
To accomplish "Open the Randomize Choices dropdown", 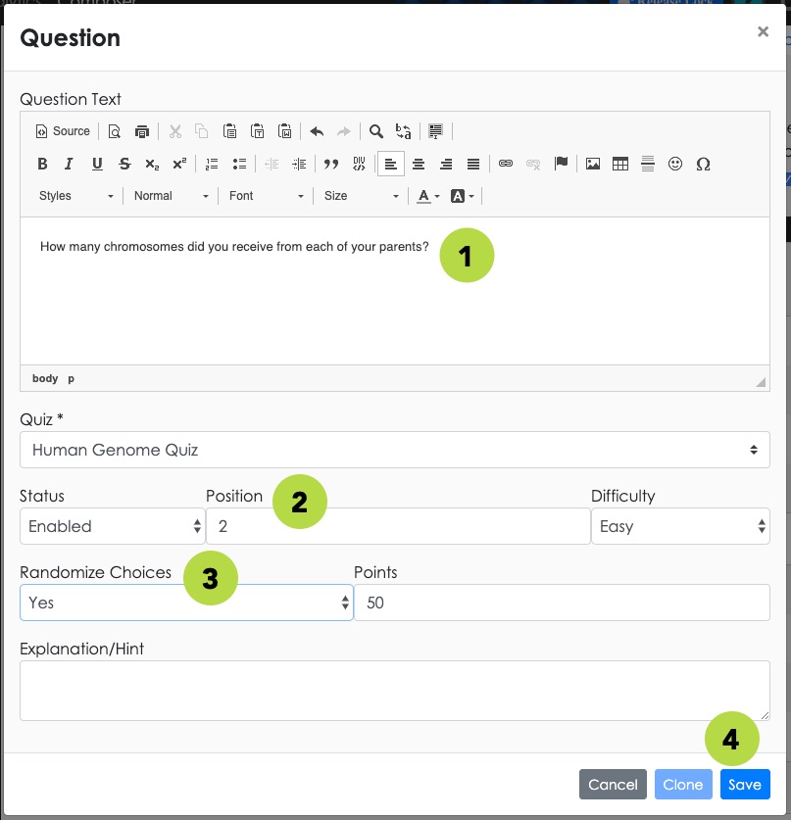I will tap(187, 603).
